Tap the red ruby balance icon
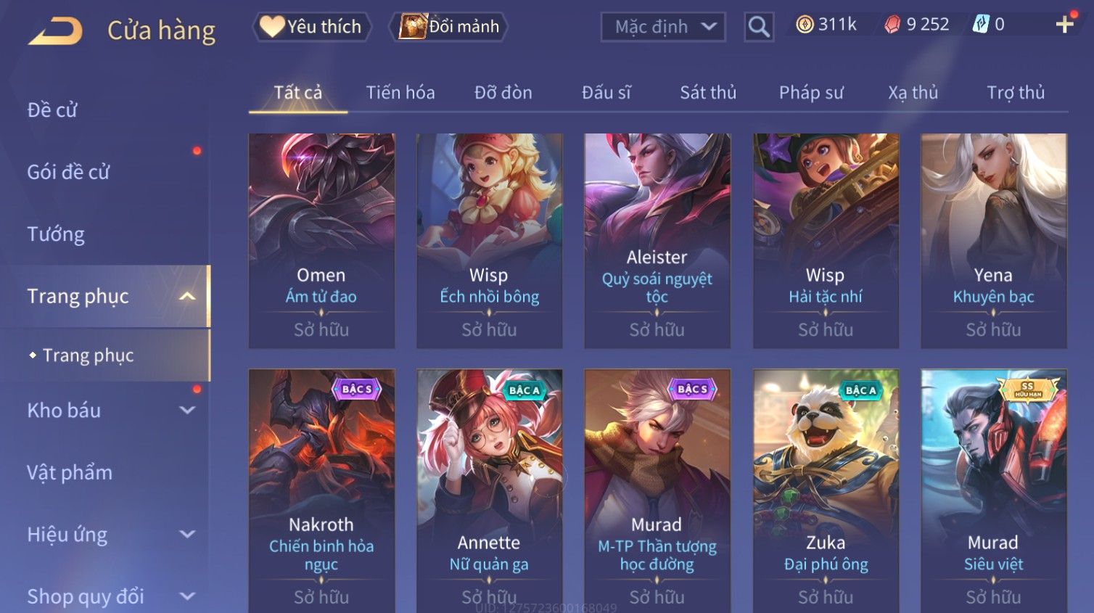The width and height of the screenshot is (1094, 613). point(892,25)
